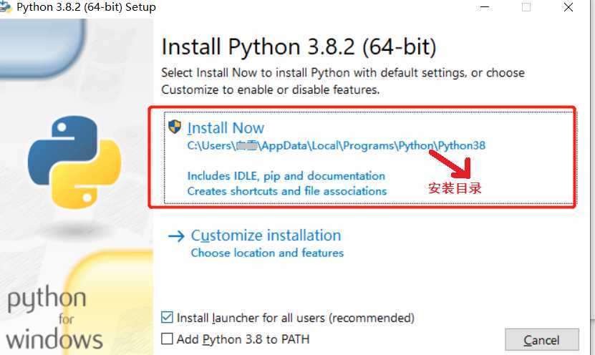The image size is (595, 355).
Task: Minimize the Python Setup window
Action: (485, 7)
